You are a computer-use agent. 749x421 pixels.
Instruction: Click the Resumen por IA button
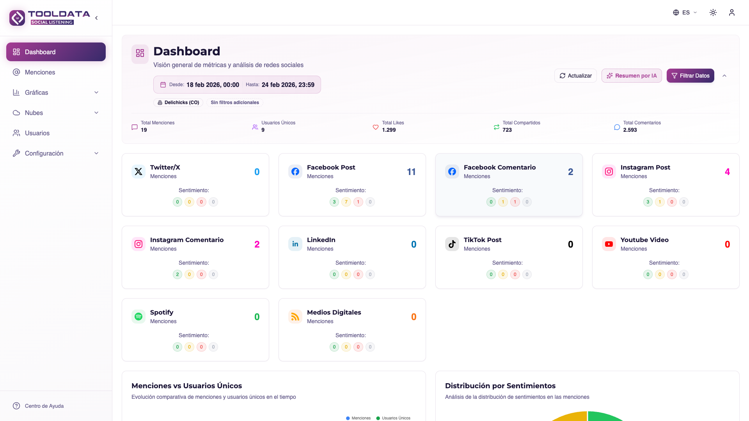pyautogui.click(x=632, y=76)
